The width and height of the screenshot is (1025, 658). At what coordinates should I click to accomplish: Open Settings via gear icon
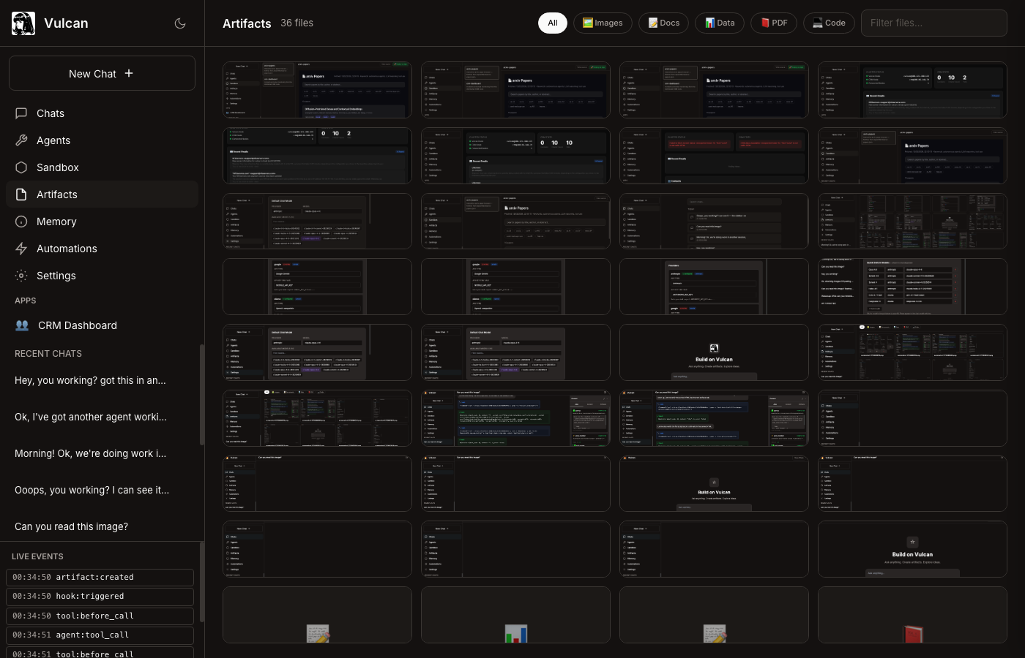21,276
